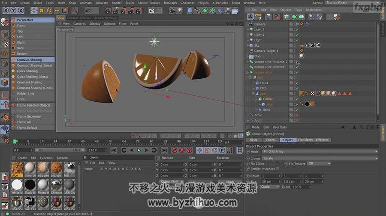Click the Floor object icon in list
This screenshot has height=216, width=386.
[251, 56]
